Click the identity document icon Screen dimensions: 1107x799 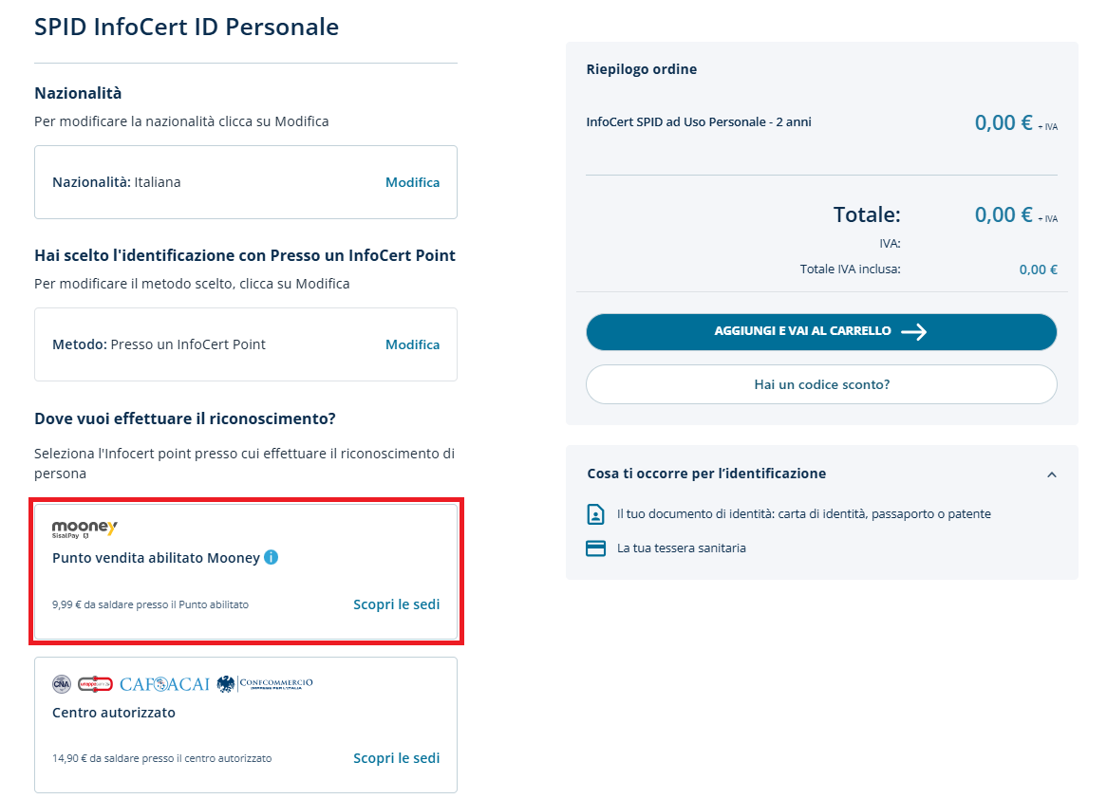coord(595,514)
